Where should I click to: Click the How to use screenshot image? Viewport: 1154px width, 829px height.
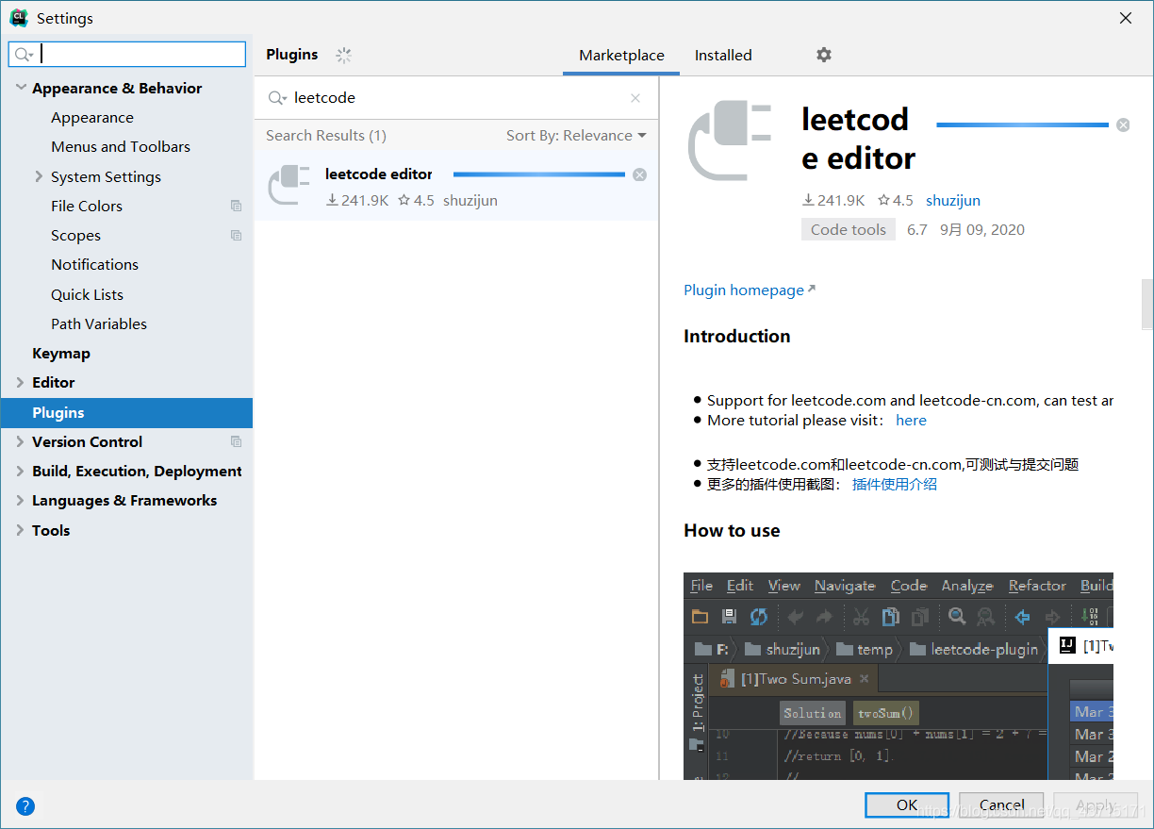898,676
